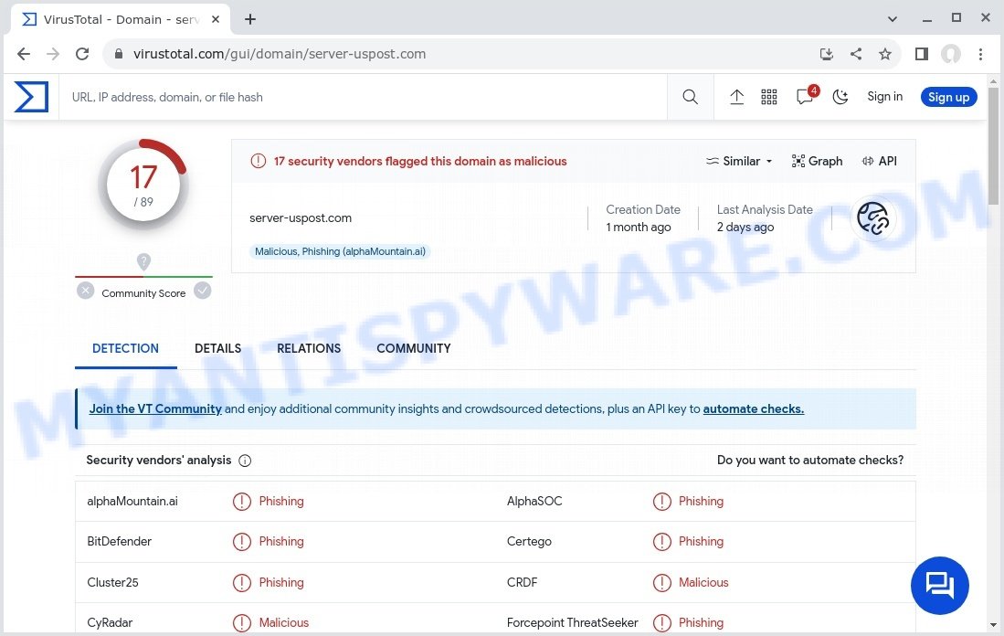Click community score downvote X icon
The image size is (1004, 636).
click(85, 291)
